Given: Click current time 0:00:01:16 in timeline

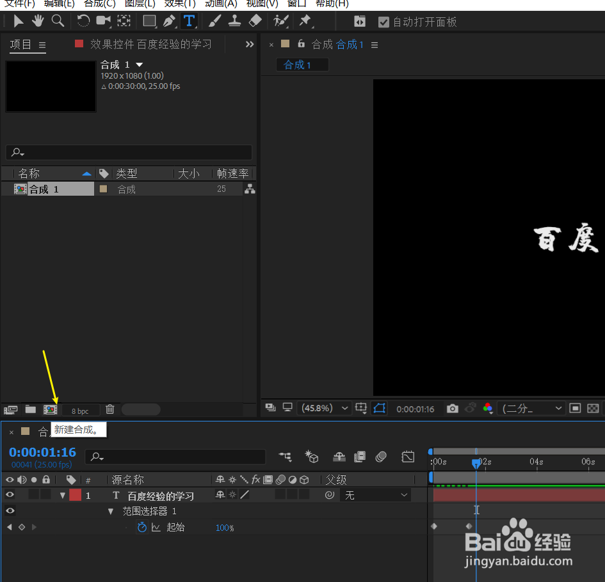Looking at the screenshot, I should [x=42, y=452].
